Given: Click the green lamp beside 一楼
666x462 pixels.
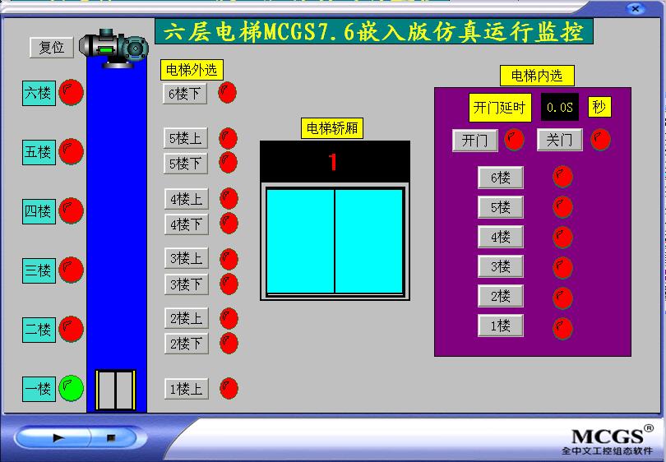Looking at the screenshot, I should [71, 388].
